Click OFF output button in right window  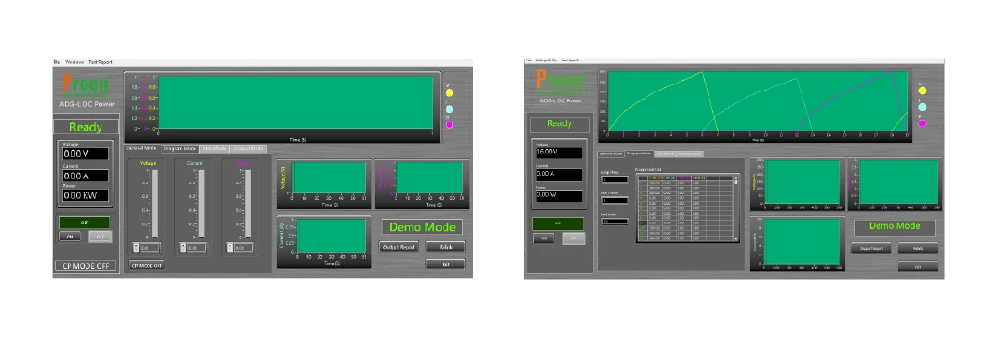tap(574, 238)
